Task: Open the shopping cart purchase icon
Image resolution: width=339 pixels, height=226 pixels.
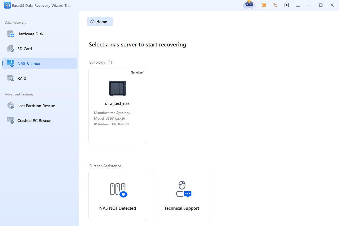Action: point(264,5)
